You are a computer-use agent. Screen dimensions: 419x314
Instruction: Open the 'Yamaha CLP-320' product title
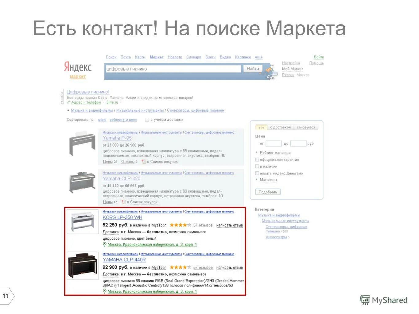[122, 178]
